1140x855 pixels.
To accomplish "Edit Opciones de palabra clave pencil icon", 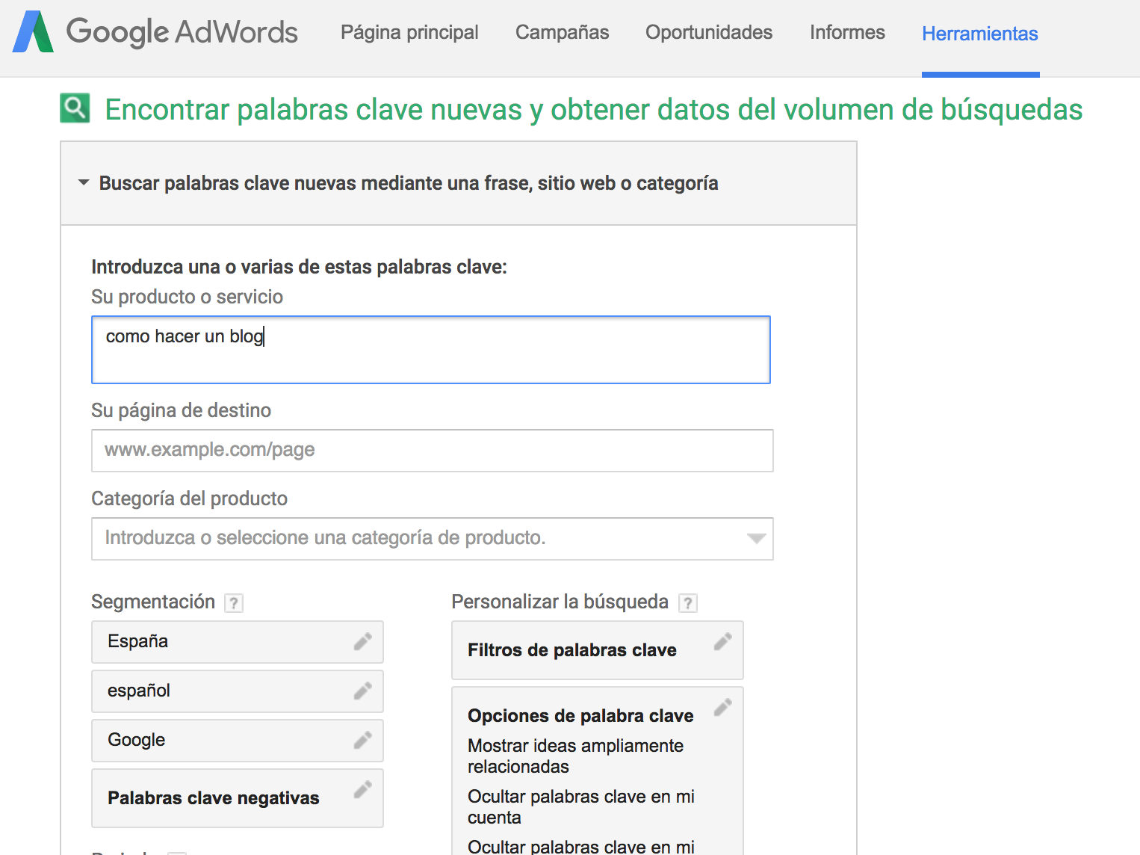I will click(723, 707).
